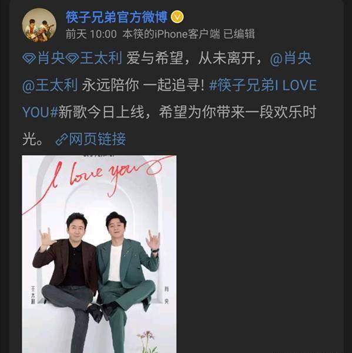View the I love you poster image

pos(99,254)
